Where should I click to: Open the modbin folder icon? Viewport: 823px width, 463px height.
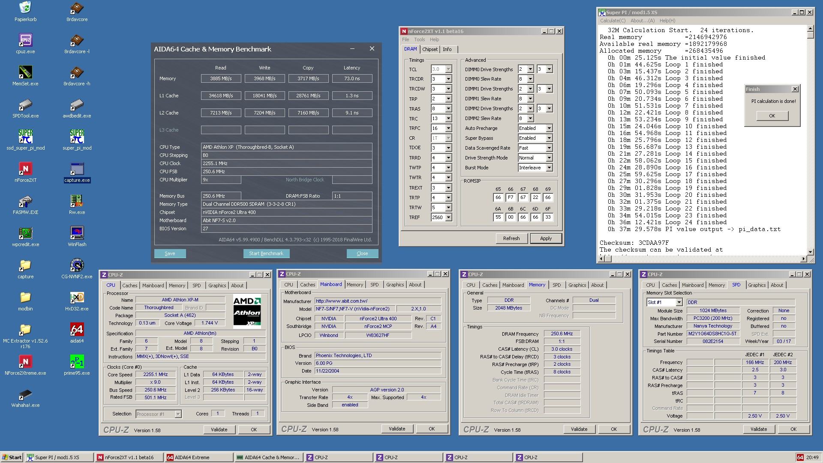pos(25,301)
